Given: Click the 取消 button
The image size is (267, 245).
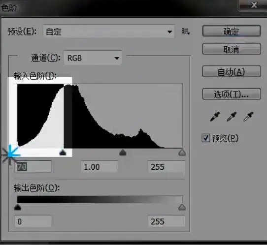Looking at the screenshot, I should click(232, 49).
